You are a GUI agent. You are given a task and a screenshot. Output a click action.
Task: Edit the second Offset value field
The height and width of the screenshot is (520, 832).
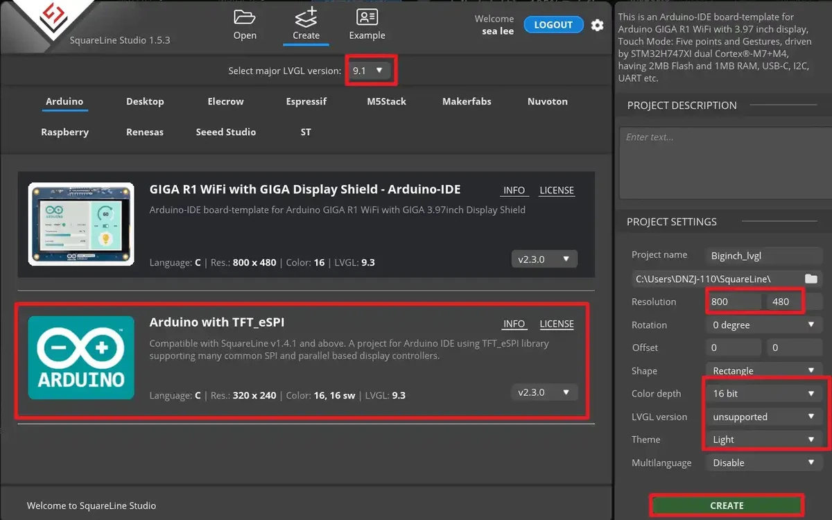click(794, 347)
